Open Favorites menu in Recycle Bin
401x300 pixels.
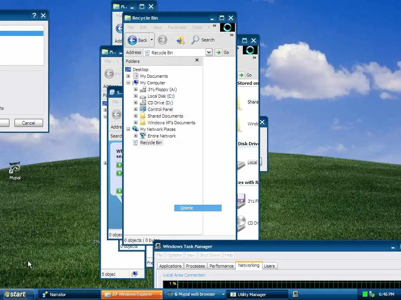(177, 27)
